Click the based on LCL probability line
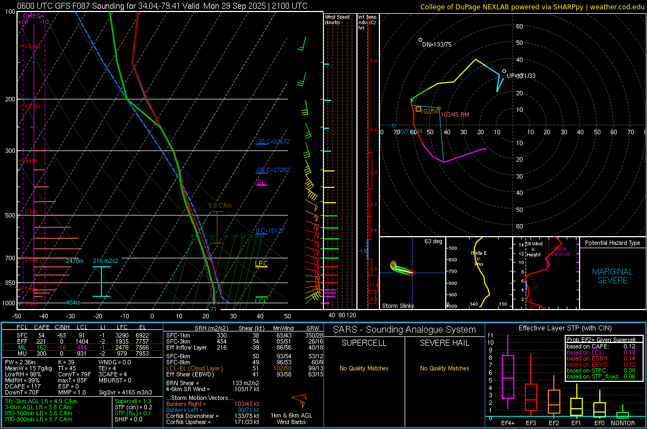This screenshot has width=647, height=429. point(601,352)
